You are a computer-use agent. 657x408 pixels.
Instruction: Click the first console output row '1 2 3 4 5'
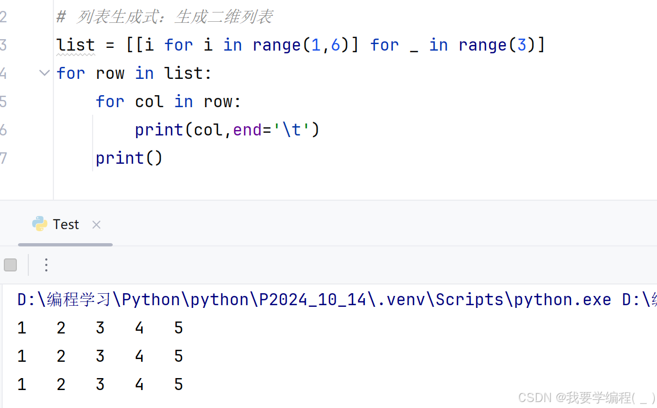(x=100, y=328)
